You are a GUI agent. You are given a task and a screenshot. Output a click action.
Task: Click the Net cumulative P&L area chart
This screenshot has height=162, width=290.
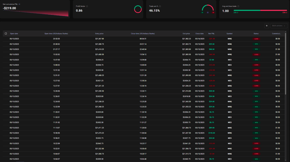36,13
